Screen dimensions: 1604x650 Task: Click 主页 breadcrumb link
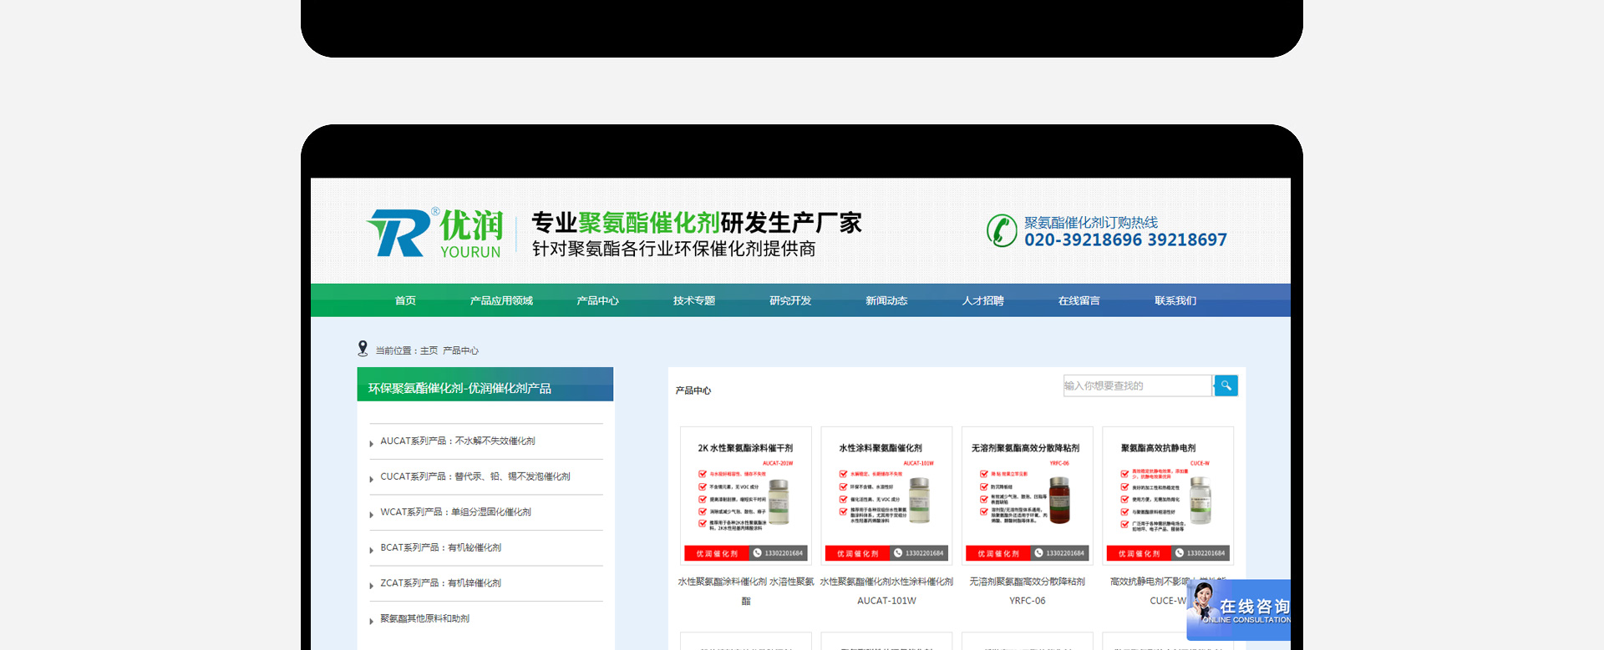tap(429, 350)
